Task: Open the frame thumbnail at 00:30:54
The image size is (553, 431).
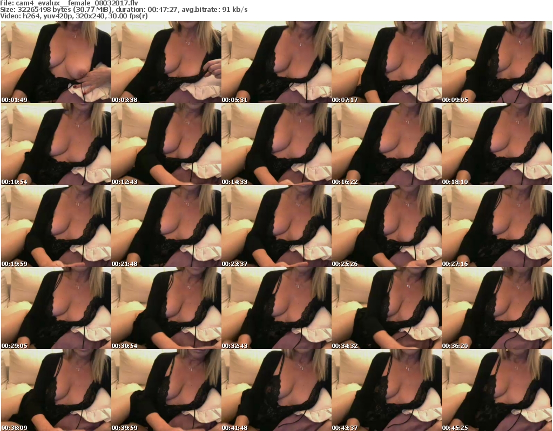Action: pos(166,308)
